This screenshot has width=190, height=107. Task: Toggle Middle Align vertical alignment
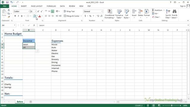[49, 11]
